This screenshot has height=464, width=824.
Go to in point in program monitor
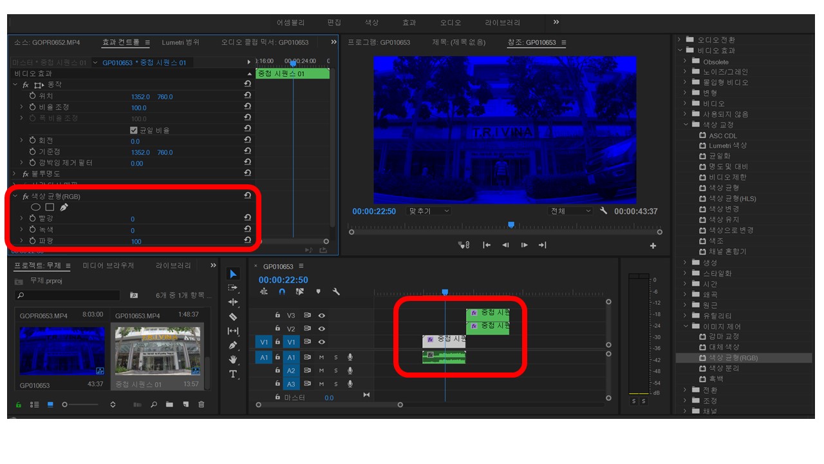click(x=487, y=245)
